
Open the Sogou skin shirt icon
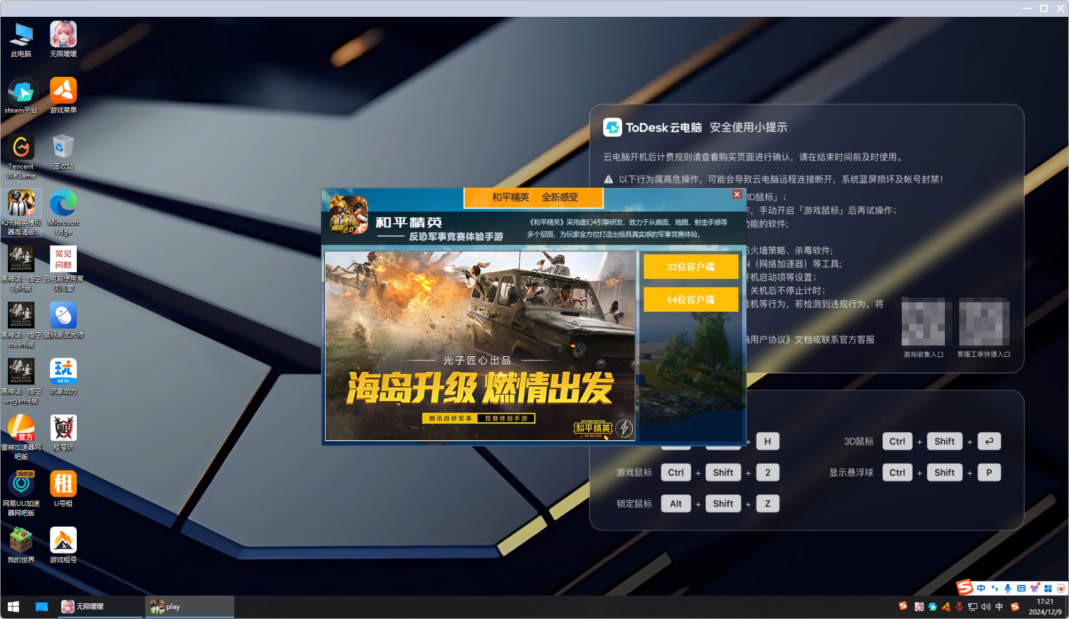(1035, 588)
